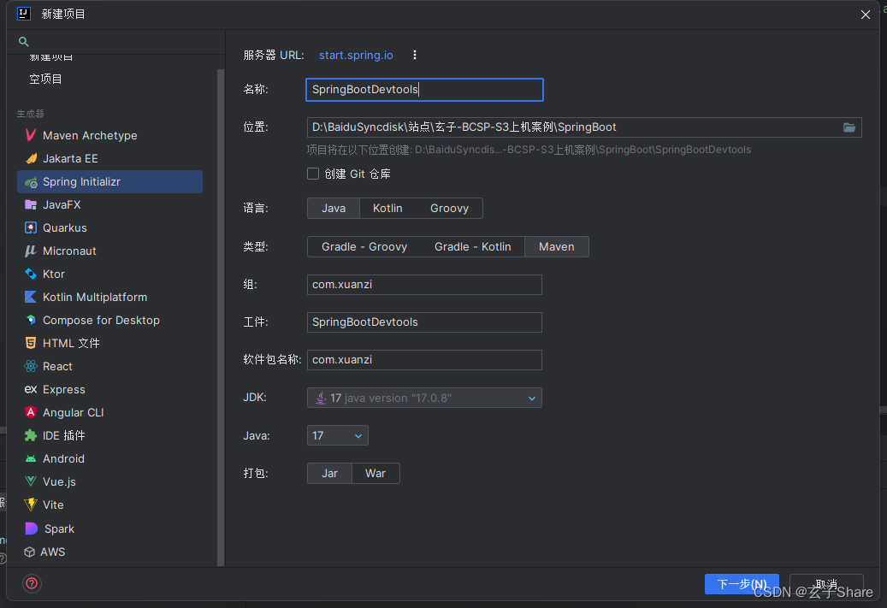Click the search magnifier icon
Viewport: 887px width, 608px height.
23,41
